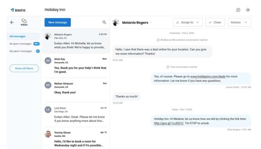The width and height of the screenshot is (261, 149).
Task: Open the Actions dropdown menu
Action: 239,22
